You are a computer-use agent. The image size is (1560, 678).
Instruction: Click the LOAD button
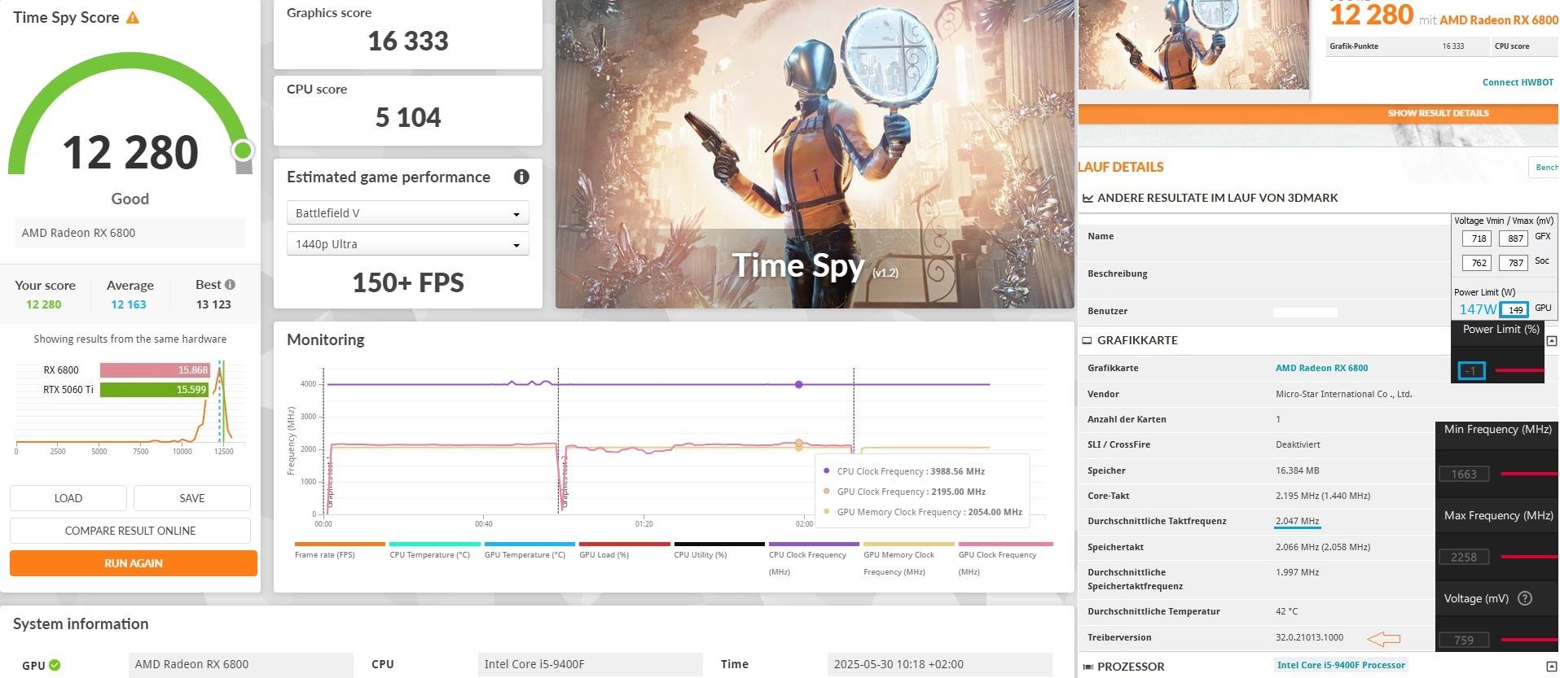(x=68, y=498)
